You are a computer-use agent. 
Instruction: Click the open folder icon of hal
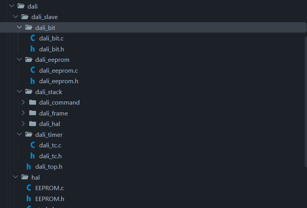[x=25, y=177]
